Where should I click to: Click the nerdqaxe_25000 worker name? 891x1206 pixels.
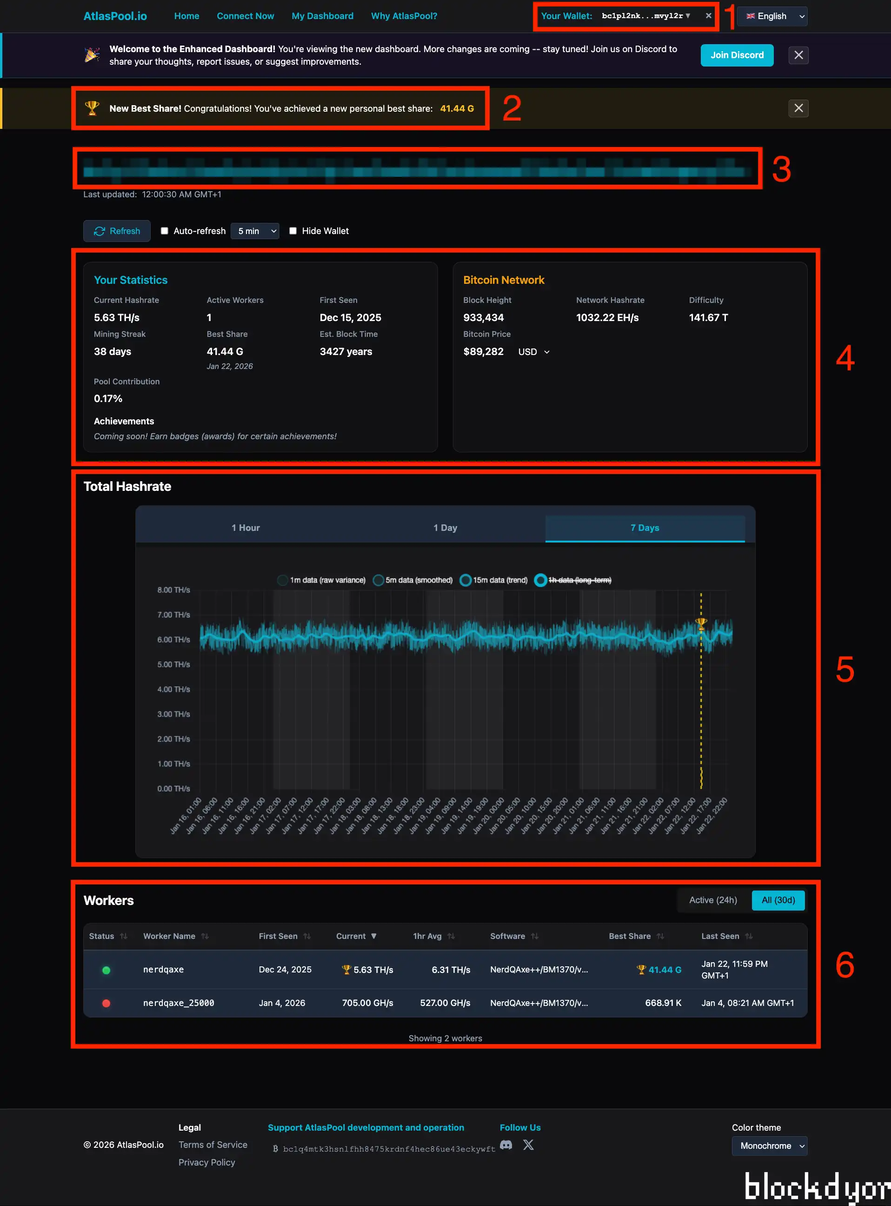click(x=179, y=1003)
